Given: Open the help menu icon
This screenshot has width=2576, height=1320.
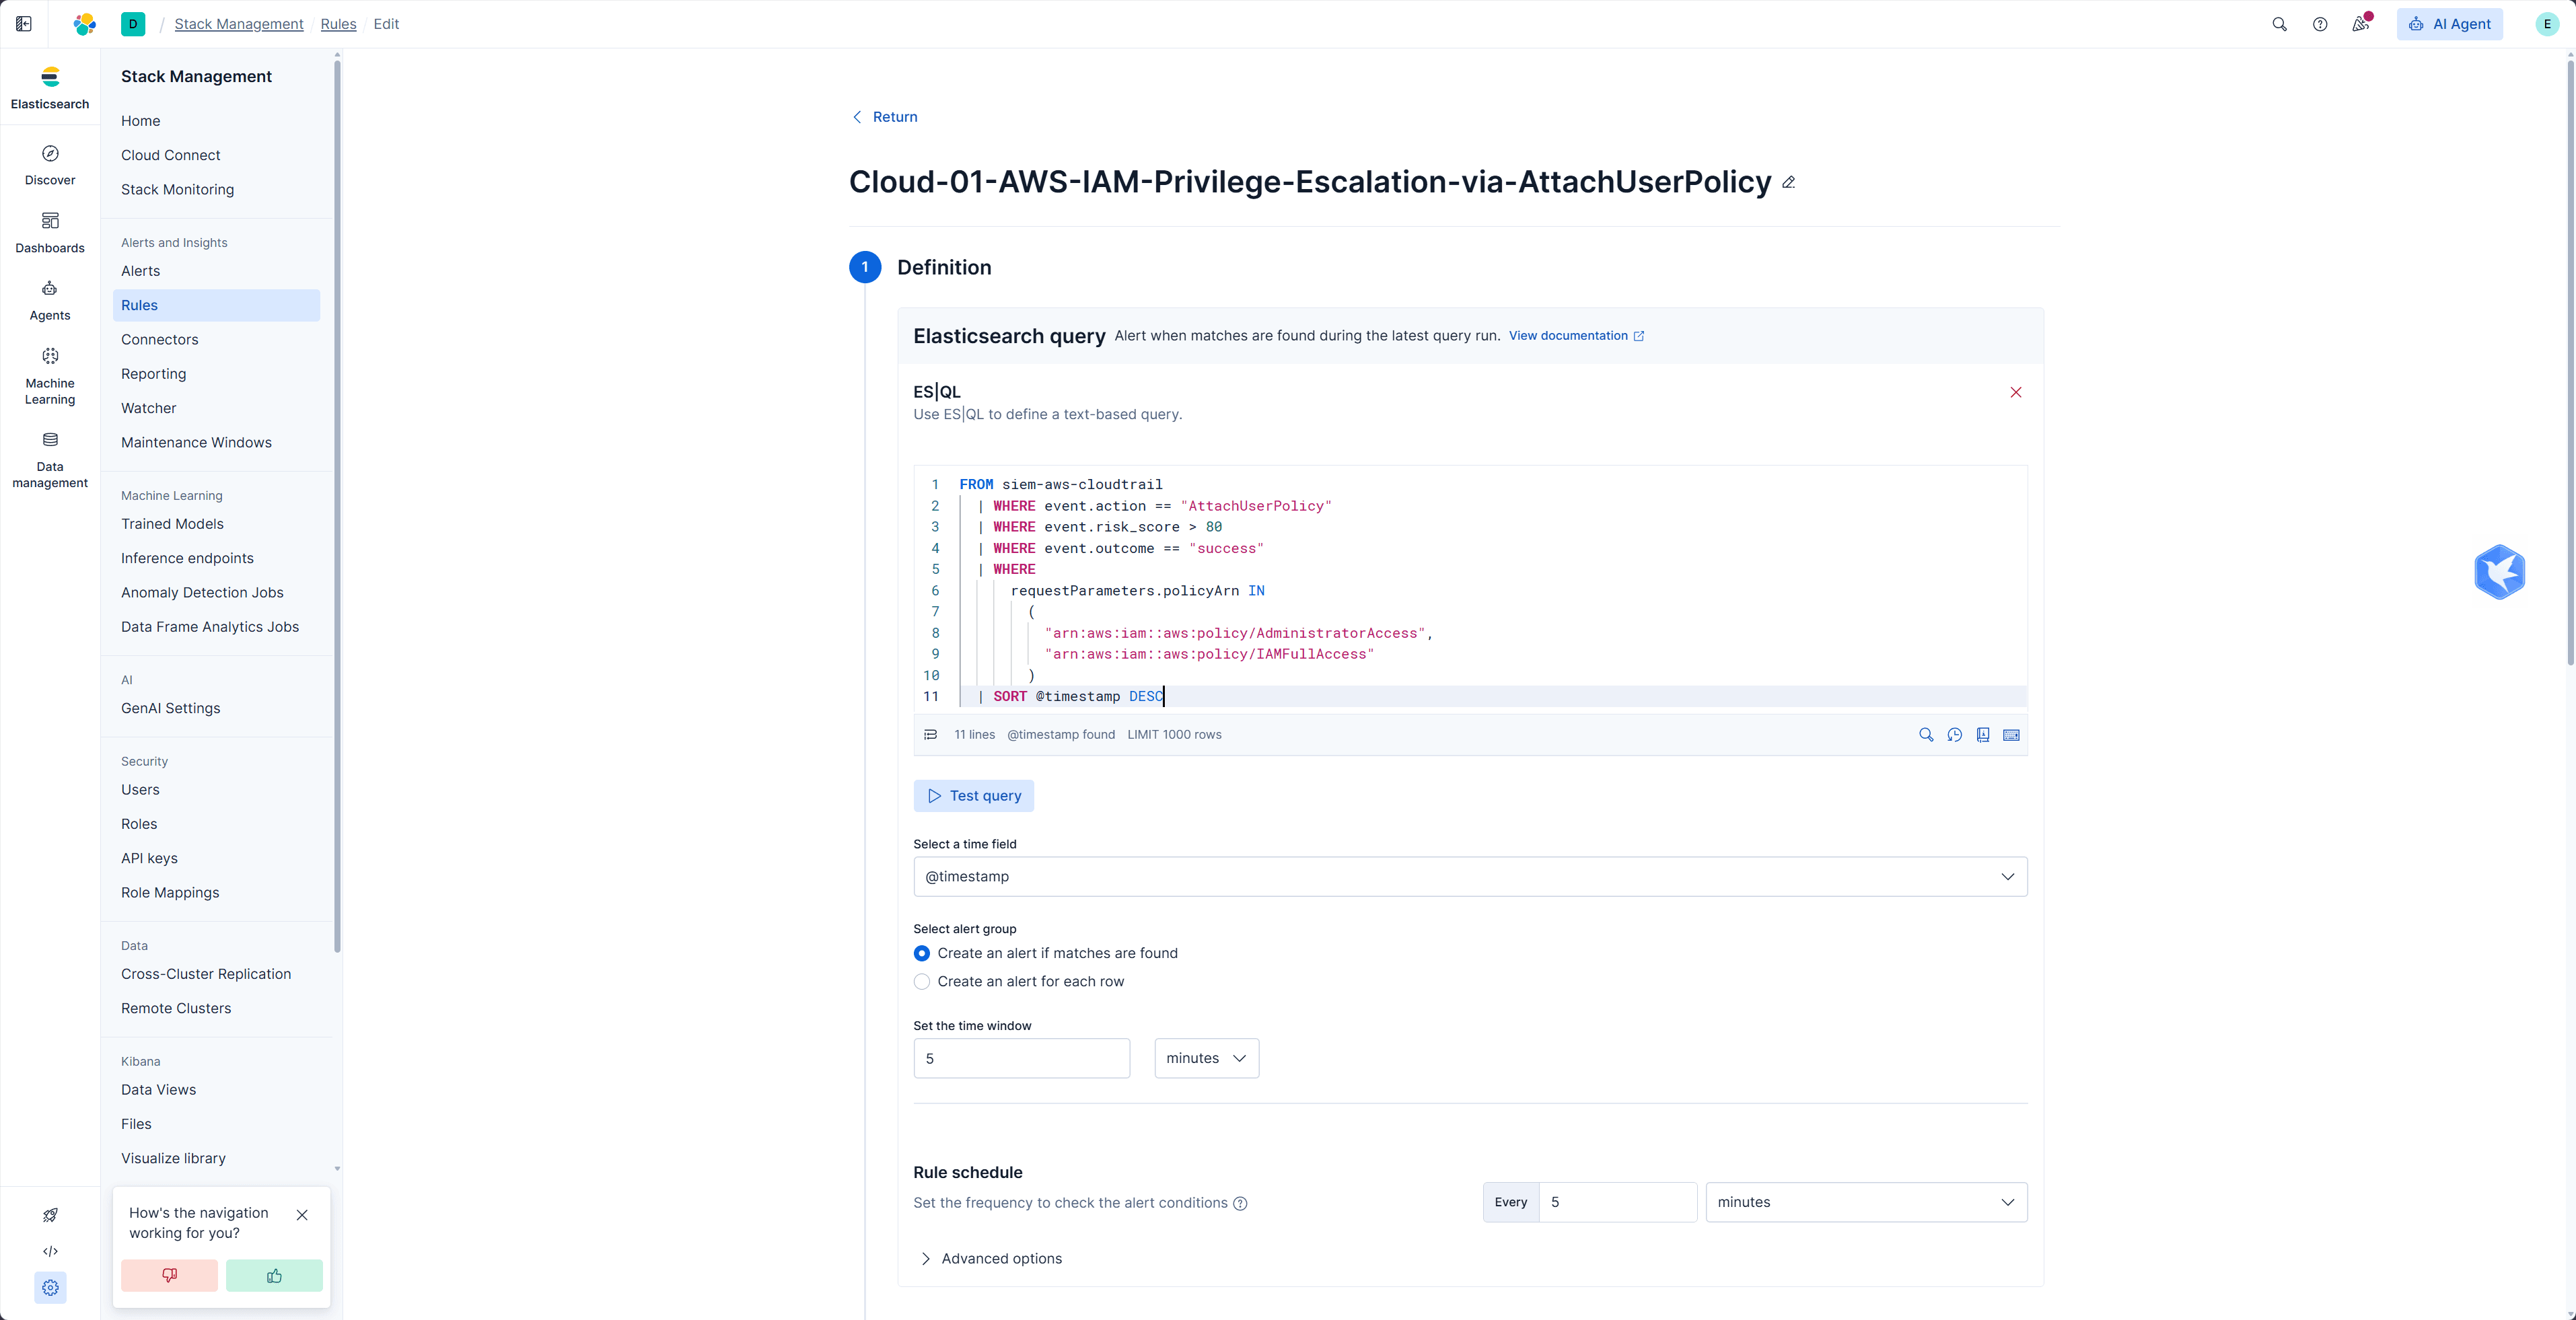Looking at the screenshot, I should point(2320,24).
